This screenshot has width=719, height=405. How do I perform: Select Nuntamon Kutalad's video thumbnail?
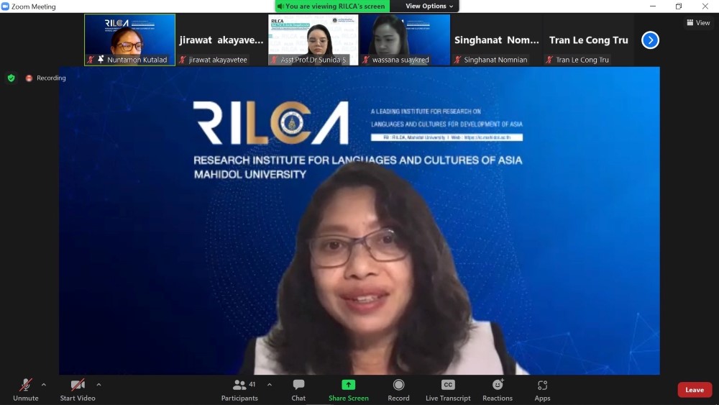coord(129,40)
